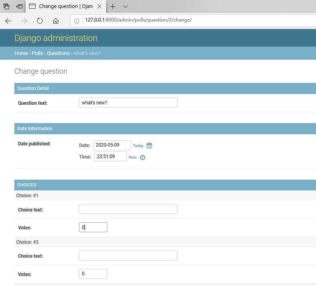Focus Choice #2 choice text field
316x286 pixels.
click(x=128, y=255)
